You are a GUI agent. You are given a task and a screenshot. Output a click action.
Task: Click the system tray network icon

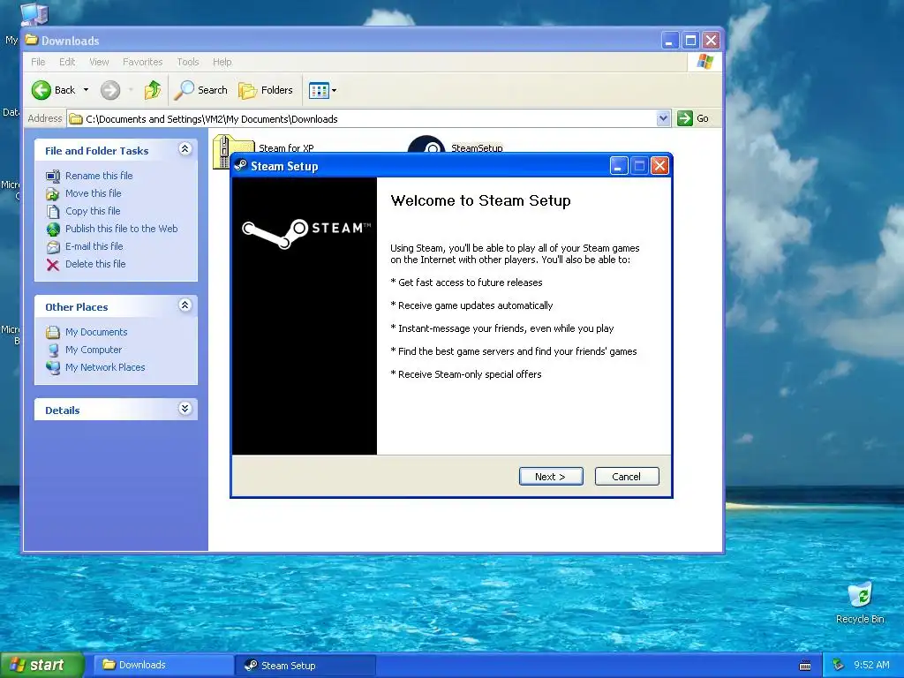coord(839,665)
